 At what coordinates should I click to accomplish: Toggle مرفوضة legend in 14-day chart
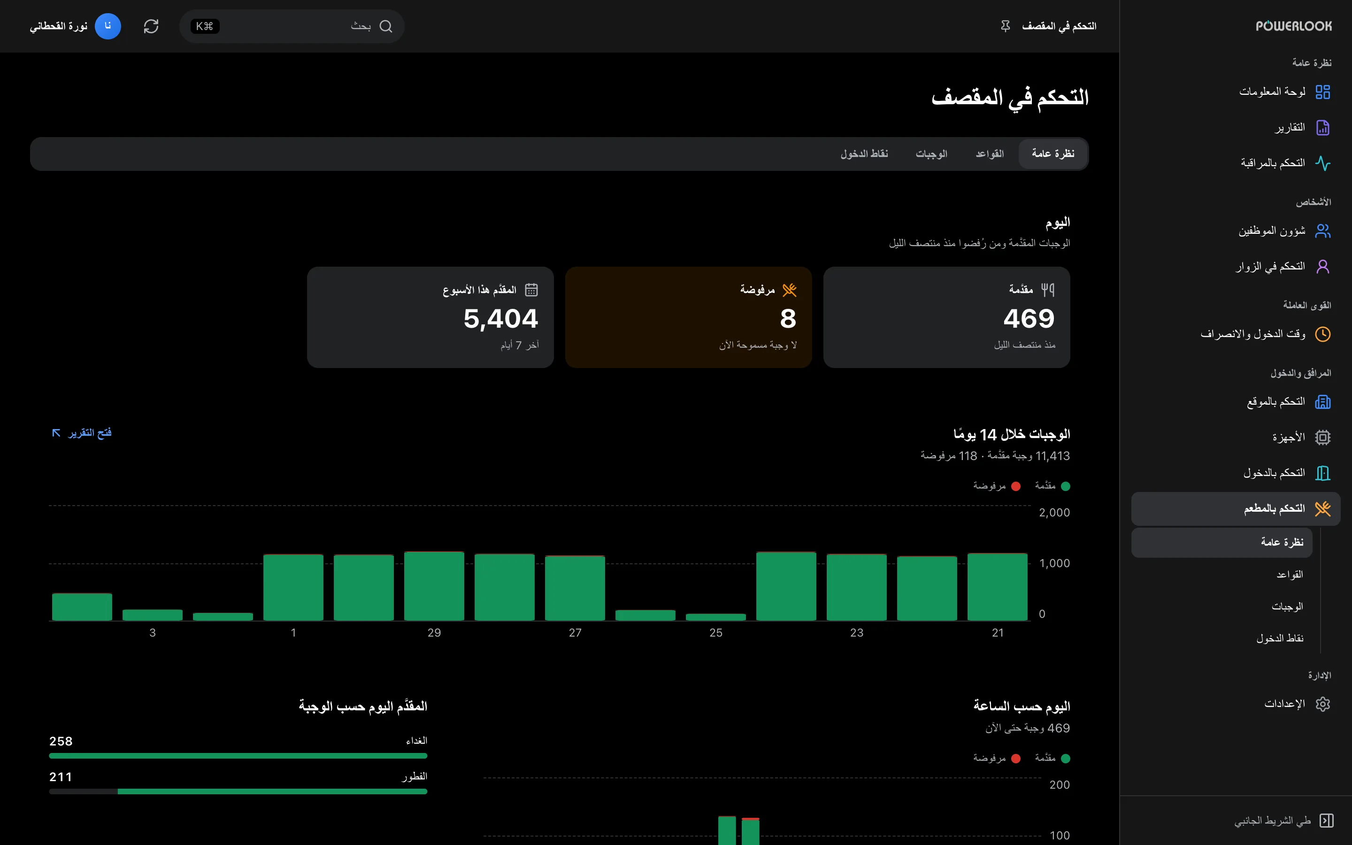pyautogui.click(x=997, y=486)
